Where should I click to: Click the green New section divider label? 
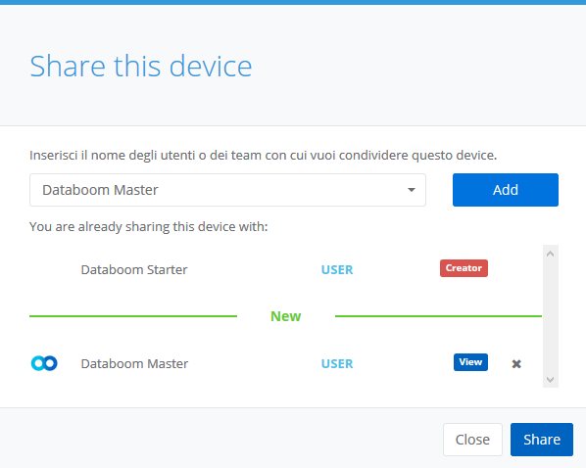[285, 316]
